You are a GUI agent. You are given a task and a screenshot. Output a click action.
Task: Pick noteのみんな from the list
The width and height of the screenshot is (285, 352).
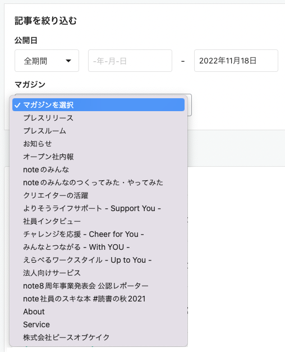98,170
